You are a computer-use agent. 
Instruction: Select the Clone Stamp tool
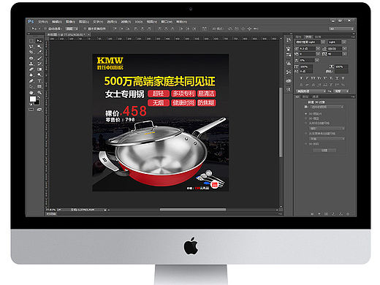pos(31,64)
